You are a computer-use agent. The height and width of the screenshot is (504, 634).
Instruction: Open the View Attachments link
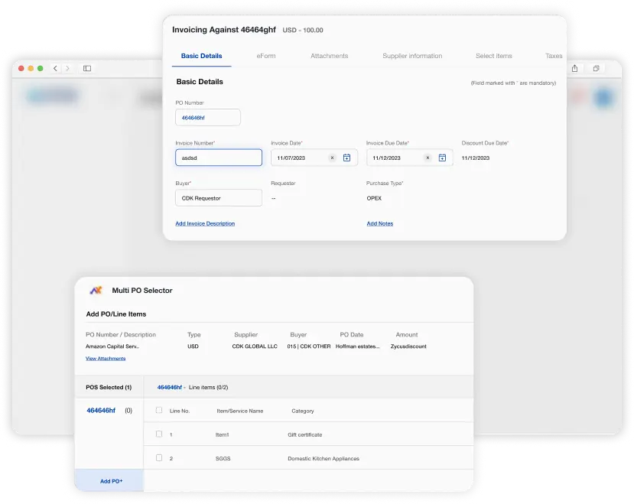tap(106, 358)
